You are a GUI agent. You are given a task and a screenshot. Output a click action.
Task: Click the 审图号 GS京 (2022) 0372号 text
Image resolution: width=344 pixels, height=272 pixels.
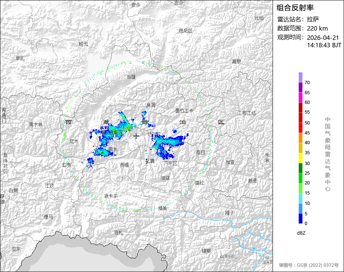[x=309, y=265]
